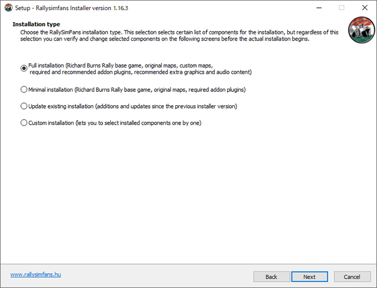Click the 'Choose the RallySimFans installation type' description

point(180,35)
